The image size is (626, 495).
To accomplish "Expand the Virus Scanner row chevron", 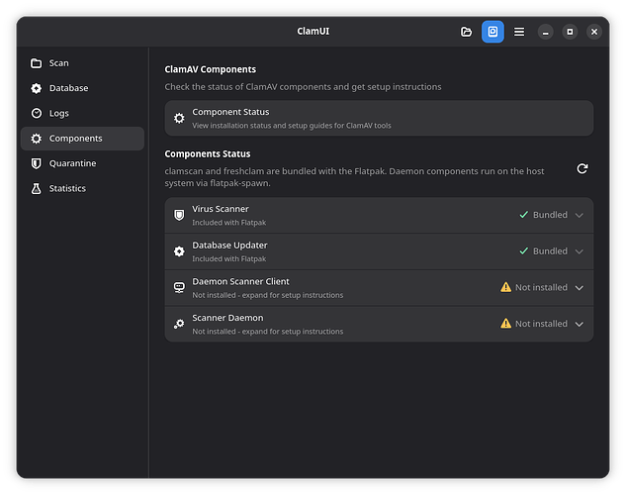I will [x=580, y=215].
